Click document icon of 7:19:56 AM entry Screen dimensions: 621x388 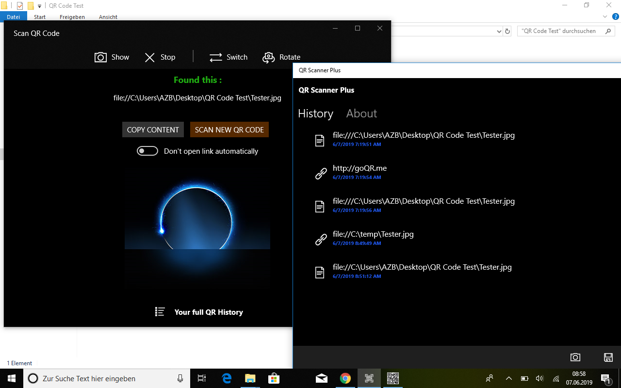[319, 207]
